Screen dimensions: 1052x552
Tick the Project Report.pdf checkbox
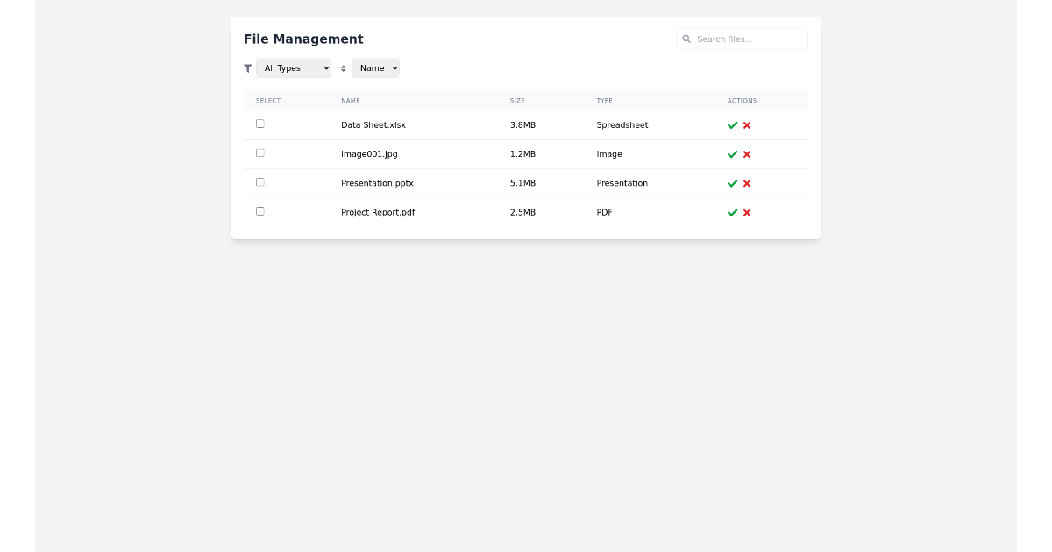(x=259, y=210)
